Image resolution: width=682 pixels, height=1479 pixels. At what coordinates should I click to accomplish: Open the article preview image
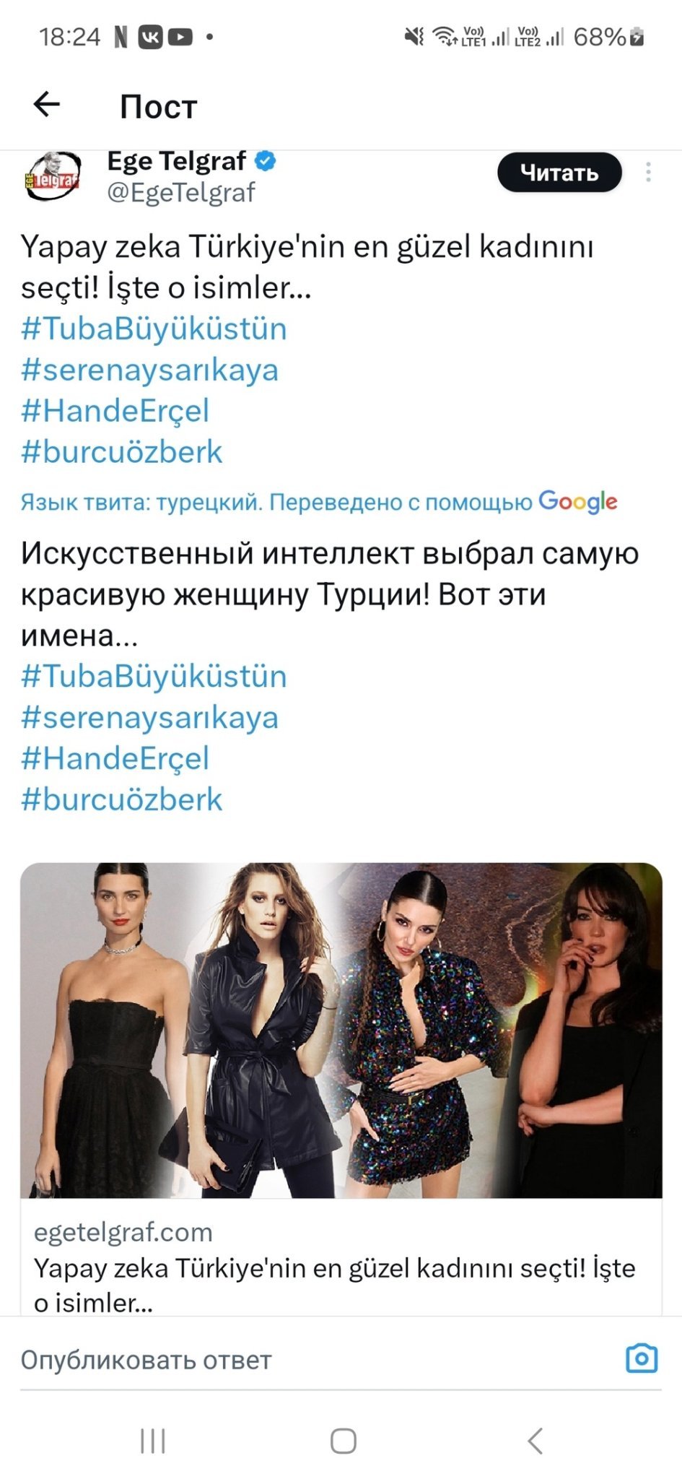pos(341,1031)
